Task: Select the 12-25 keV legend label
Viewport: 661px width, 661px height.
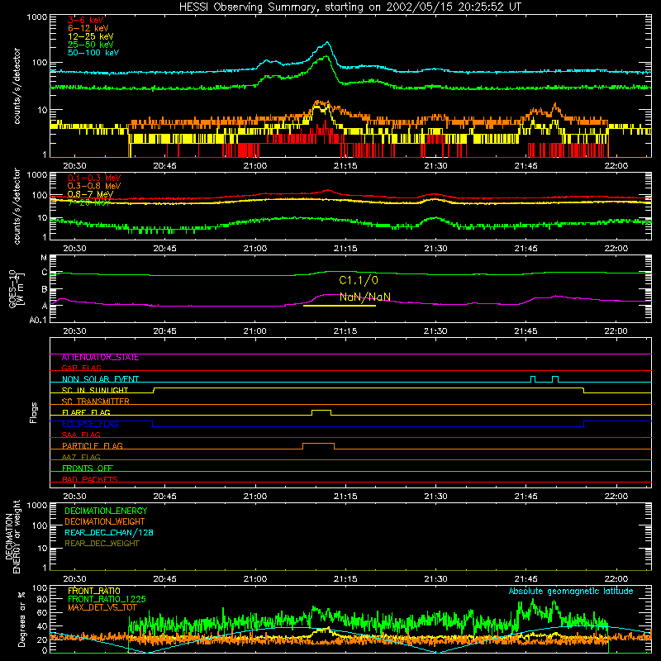Action: (x=91, y=36)
